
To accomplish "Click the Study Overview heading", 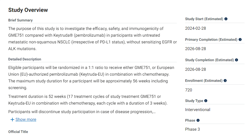I will click(x=28, y=10).
